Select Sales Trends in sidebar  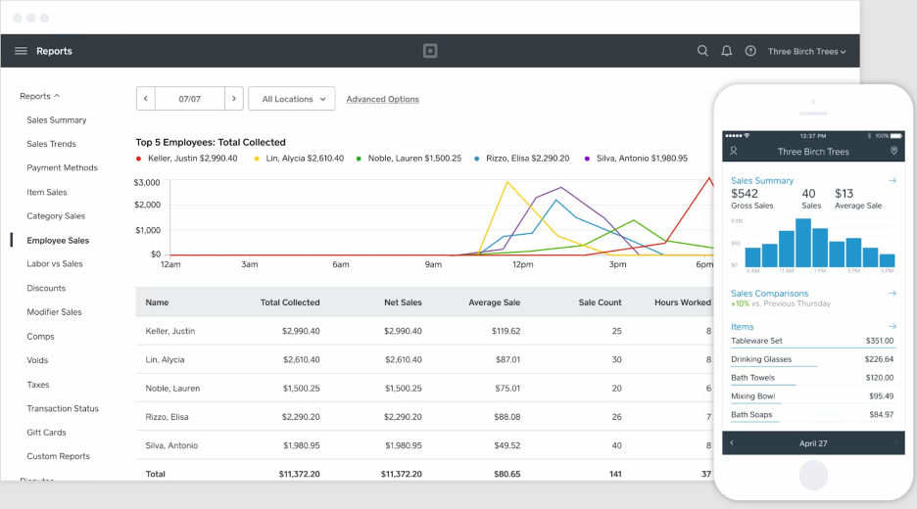coord(51,144)
